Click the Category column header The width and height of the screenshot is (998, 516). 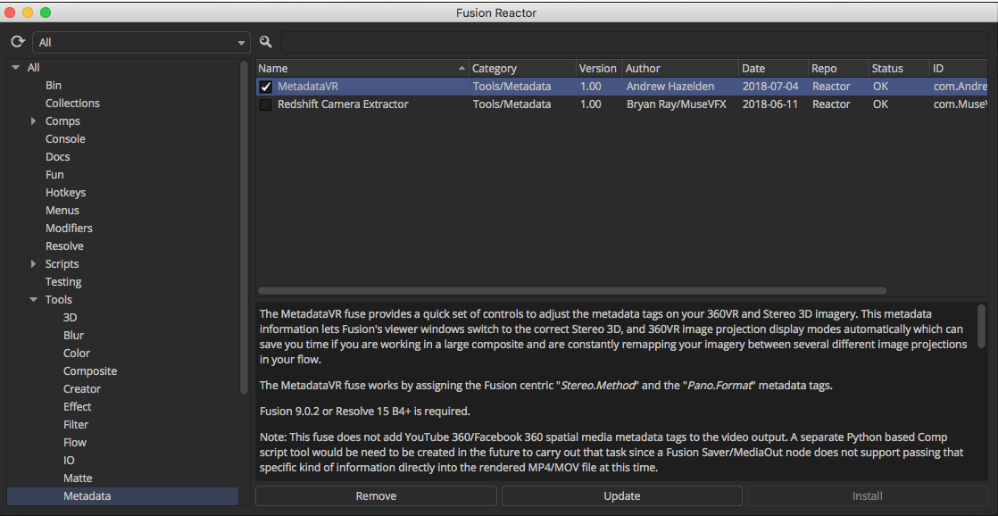(x=522, y=68)
